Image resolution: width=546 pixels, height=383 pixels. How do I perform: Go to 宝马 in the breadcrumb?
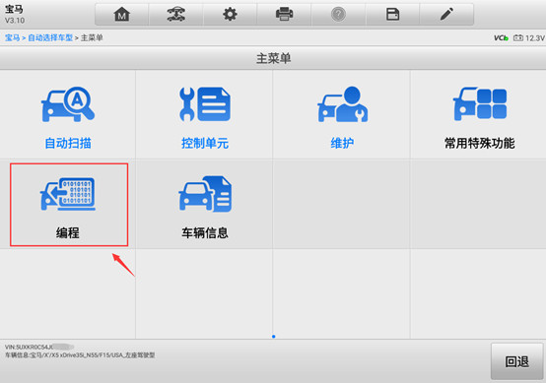click(12, 37)
